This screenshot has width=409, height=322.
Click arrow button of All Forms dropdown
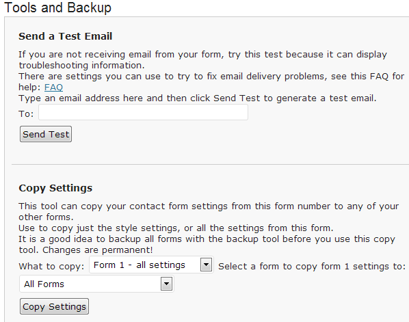[x=166, y=284]
